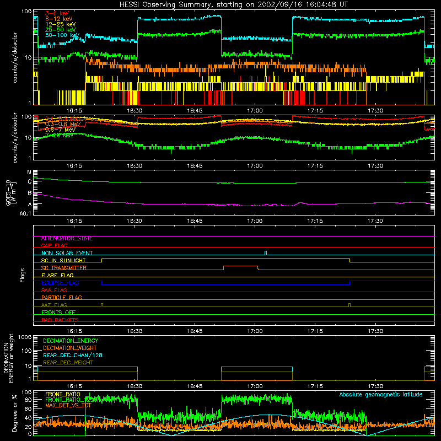Click the 'Absolute geomagnetic latitude' label
The width and height of the screenshot is (441, 441).
[381, 395]
